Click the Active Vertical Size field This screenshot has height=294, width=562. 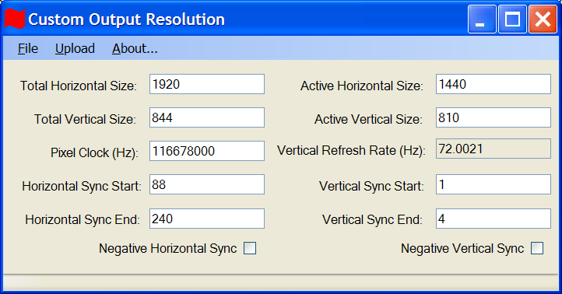coord(494,117)
